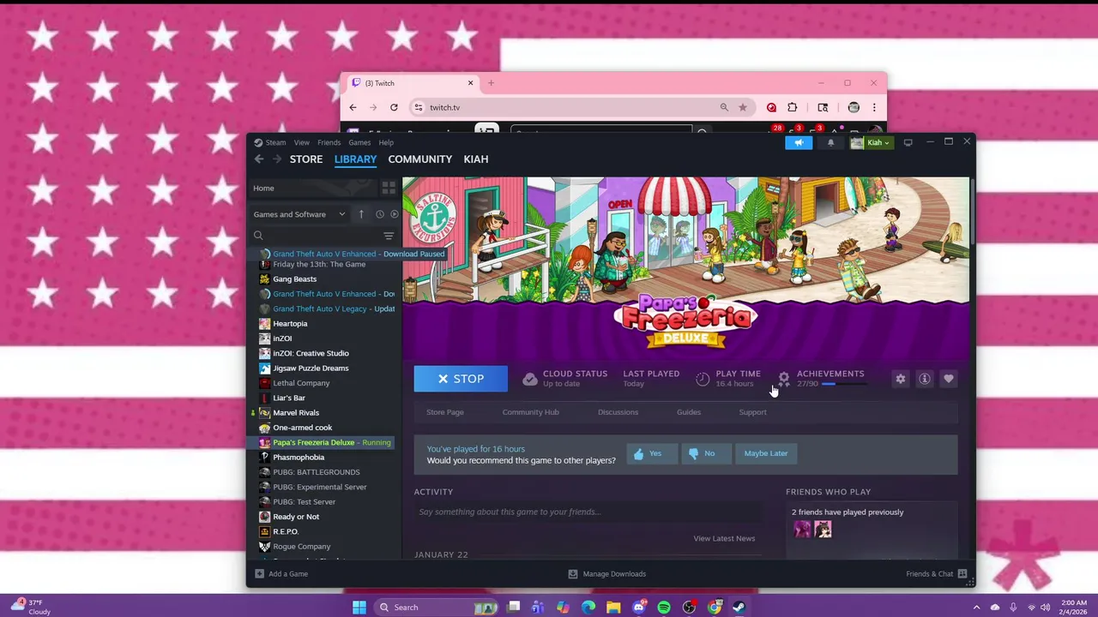Open the Discussions link
The image size is (1098, 617).
coord(618,412)
